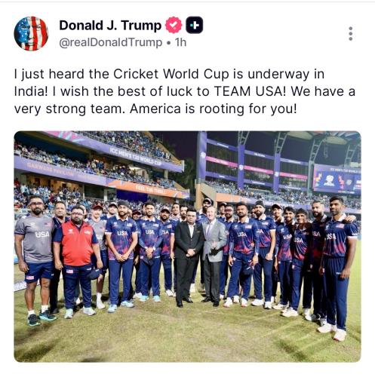Visit the @realDonaldTrump handle profile
The width and height of the screenshot is (375, 377).
pos(111,42)
